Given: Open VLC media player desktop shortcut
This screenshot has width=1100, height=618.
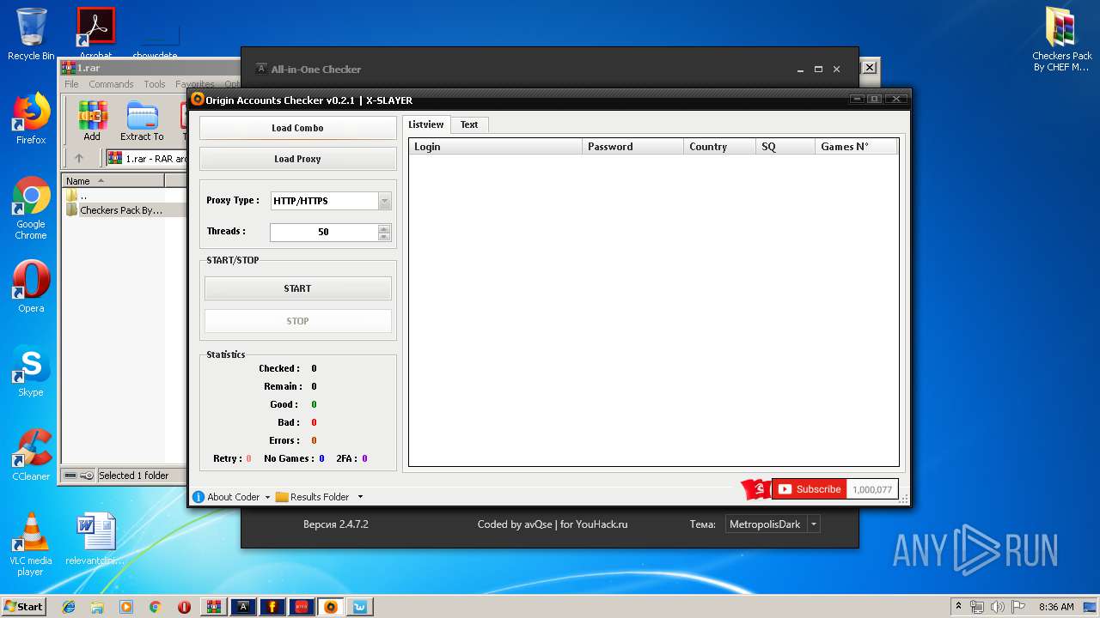Looking at the screenshot, I should (31, 544).
